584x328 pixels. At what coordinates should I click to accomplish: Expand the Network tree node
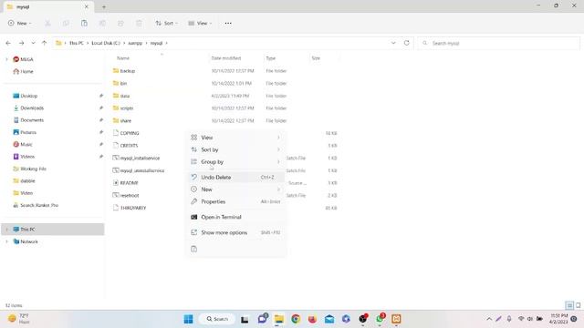pos(6,241)
